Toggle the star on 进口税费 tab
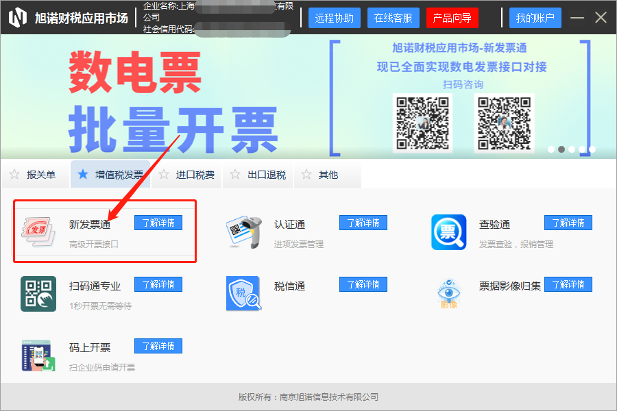 (x=164, y=174)
